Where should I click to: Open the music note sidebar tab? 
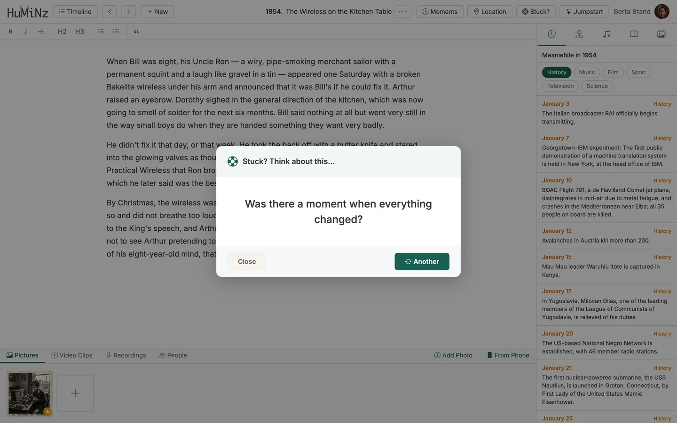click(606, 34)
